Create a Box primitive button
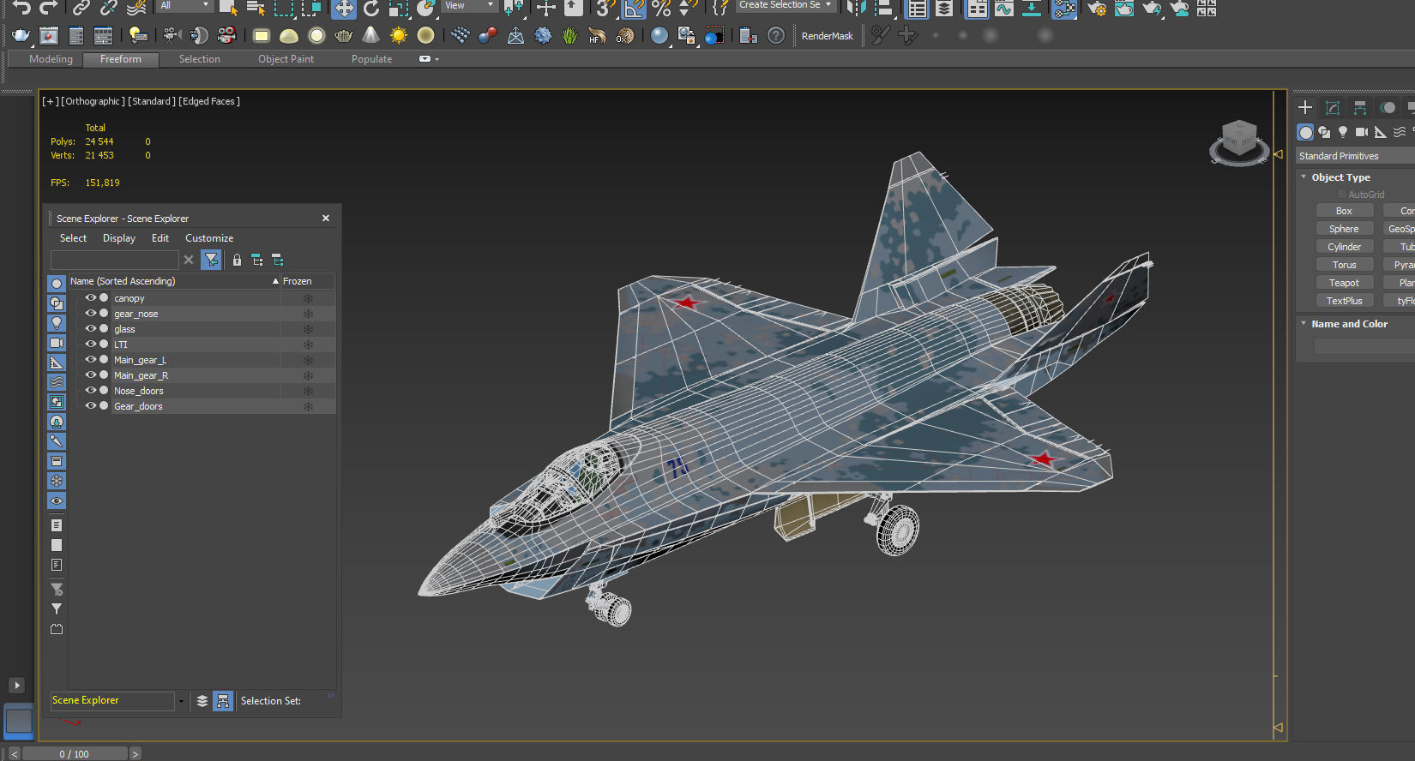1415x761 pixels. click(1344, 211)
